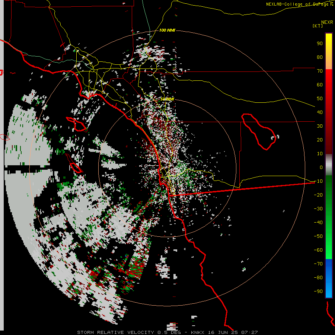Viewport: 335px width, 335px height.
Task: Click the 40 value on velocity scale
Action: (320, 112)
